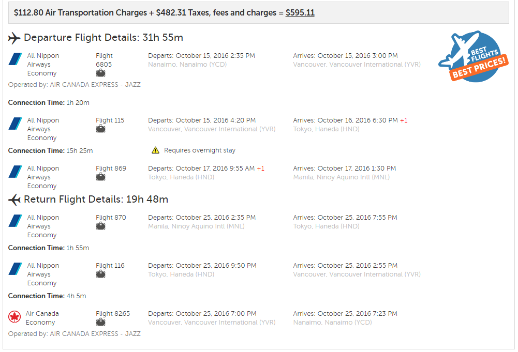
Task: Click All Nippon logo for Flight 870
Action: 15,221
